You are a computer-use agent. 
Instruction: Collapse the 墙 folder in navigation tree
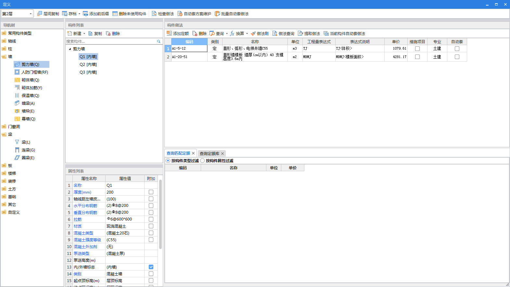coord(4,57)
